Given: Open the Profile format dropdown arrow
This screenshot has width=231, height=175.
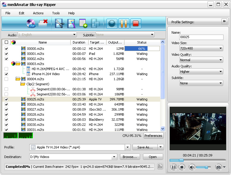Looking at the screenshot, I should (127, 147).
